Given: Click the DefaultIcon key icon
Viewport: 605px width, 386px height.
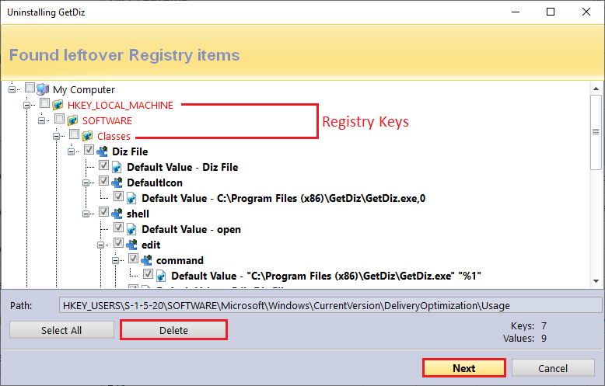Looking at the screenshot, I should (x=117, y=183).
